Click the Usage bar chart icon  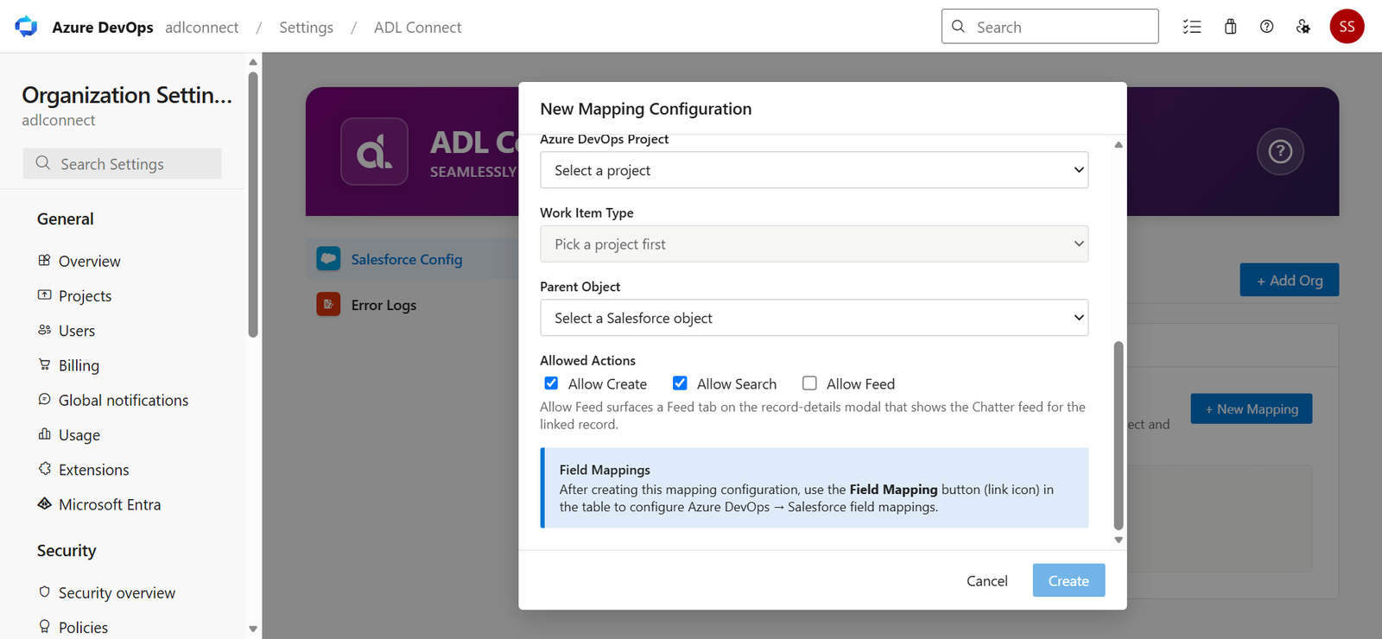click(45, 433)
